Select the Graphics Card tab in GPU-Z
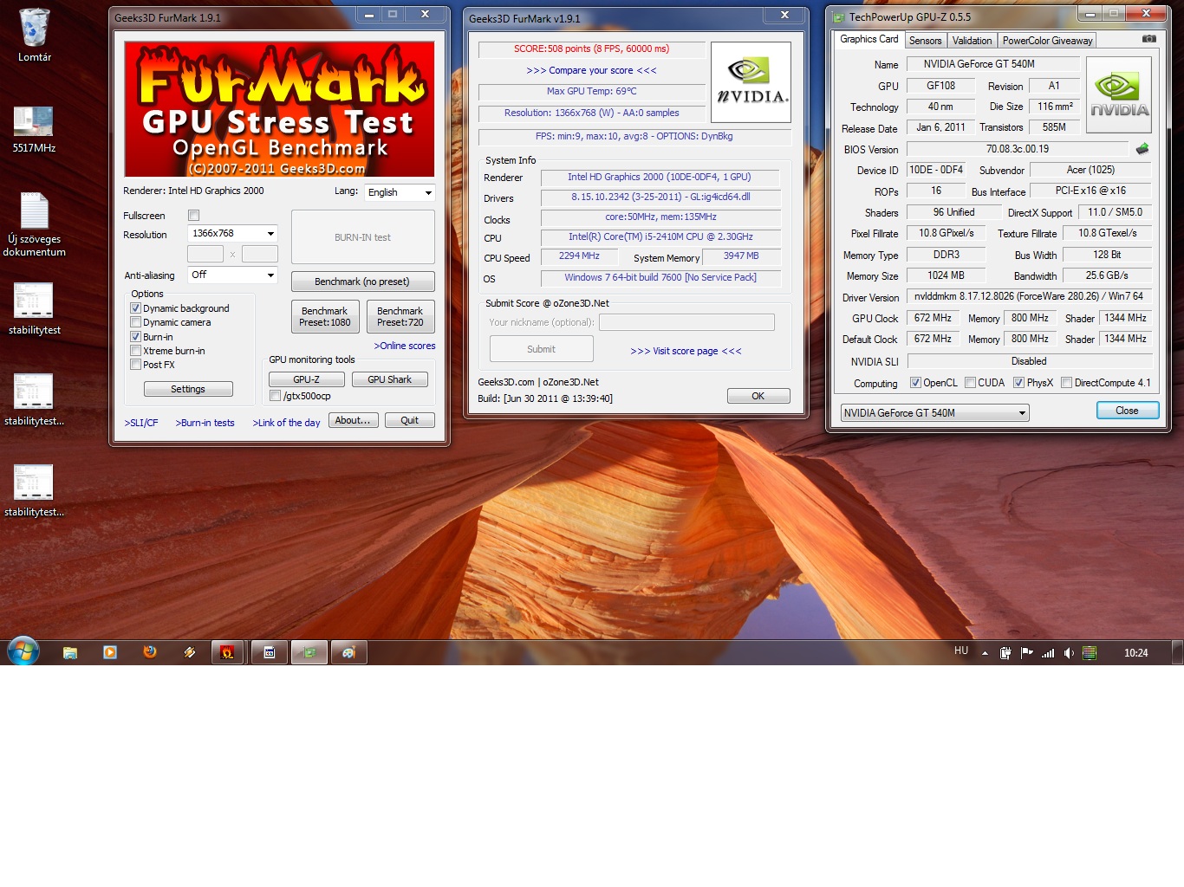This screenshot has height=887, width=1184. coord(868,39)
